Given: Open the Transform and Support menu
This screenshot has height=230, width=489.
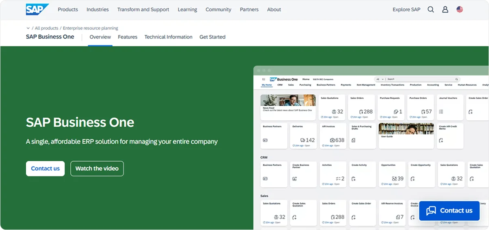Looking at the screenshot, I should 143,9.
